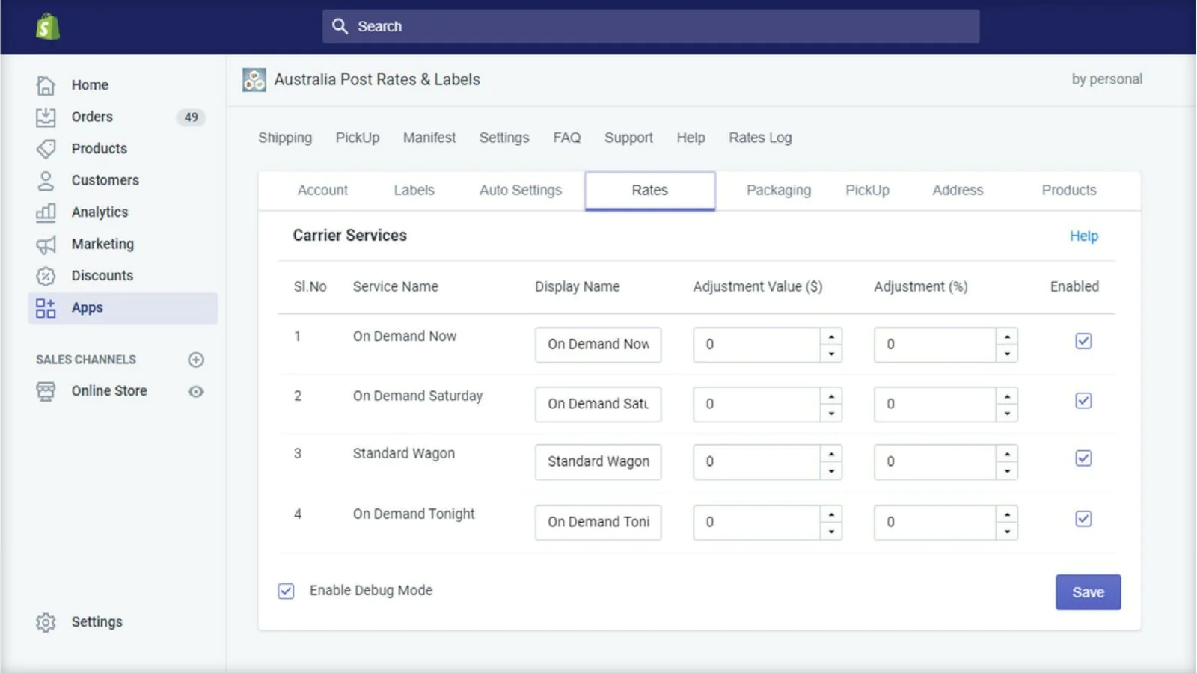Viewport: 1197px width, 673px height.
Task: Add a sales channel with plus icon
Action: (196, 360)
